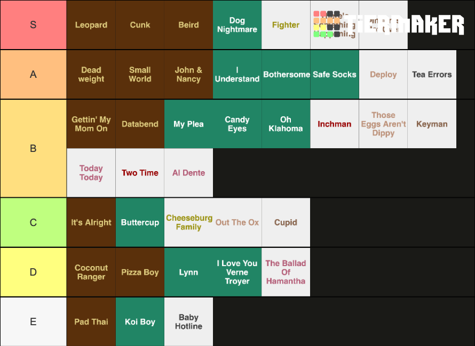Select the Al Dente tile
This screenshot has height=346, width=475.
(x=188, y=173)
